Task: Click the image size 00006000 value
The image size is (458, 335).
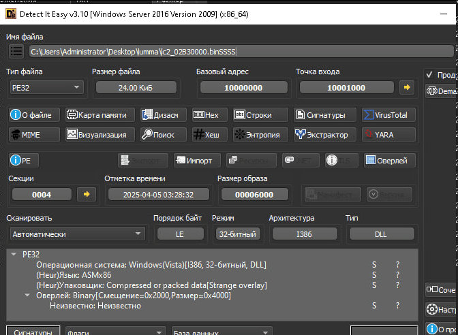Action: 254,194
